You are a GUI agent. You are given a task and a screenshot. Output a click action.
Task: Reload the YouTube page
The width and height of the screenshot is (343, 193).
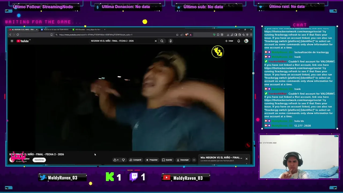click(x=18, y=35)
